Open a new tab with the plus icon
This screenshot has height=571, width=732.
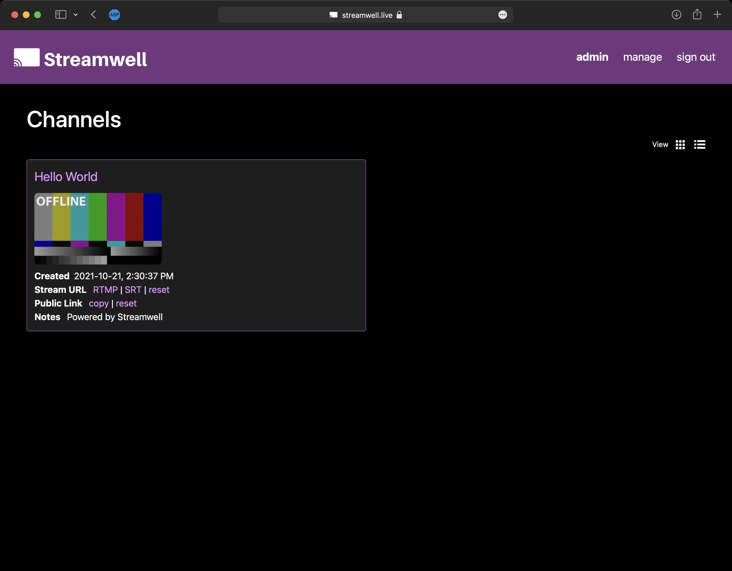pos(718,14)
